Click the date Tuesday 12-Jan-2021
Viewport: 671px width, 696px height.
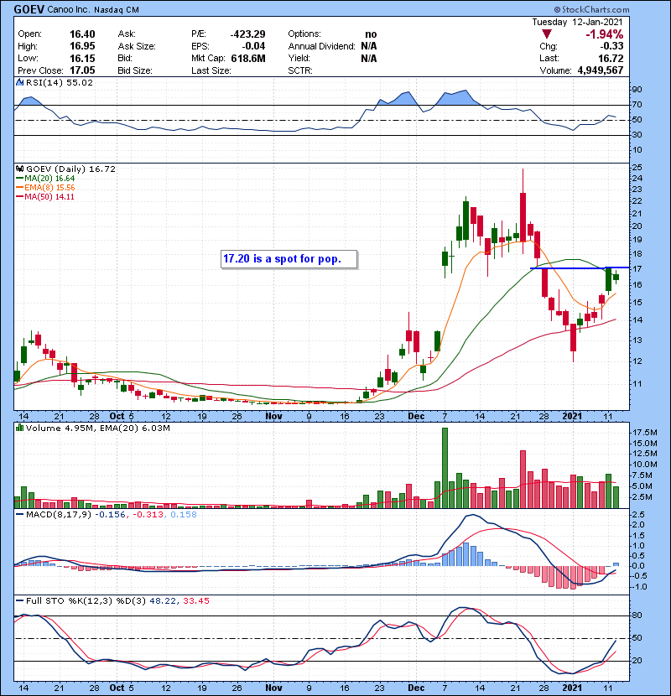[x=577, y=22]
